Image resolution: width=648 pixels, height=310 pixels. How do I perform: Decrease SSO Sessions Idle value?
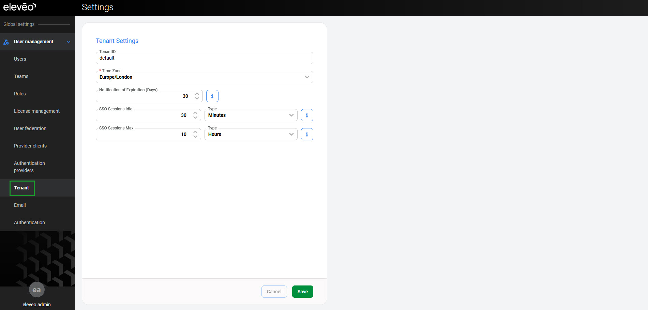[x=195, y=118]
